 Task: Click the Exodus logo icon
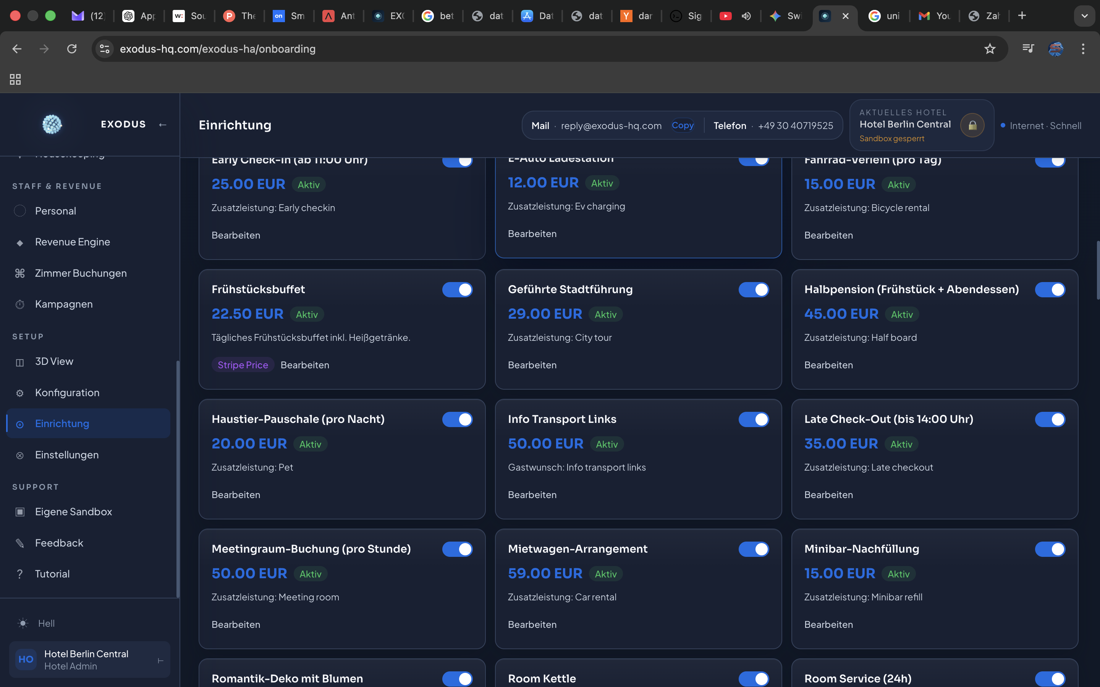[x=52, y=124]
